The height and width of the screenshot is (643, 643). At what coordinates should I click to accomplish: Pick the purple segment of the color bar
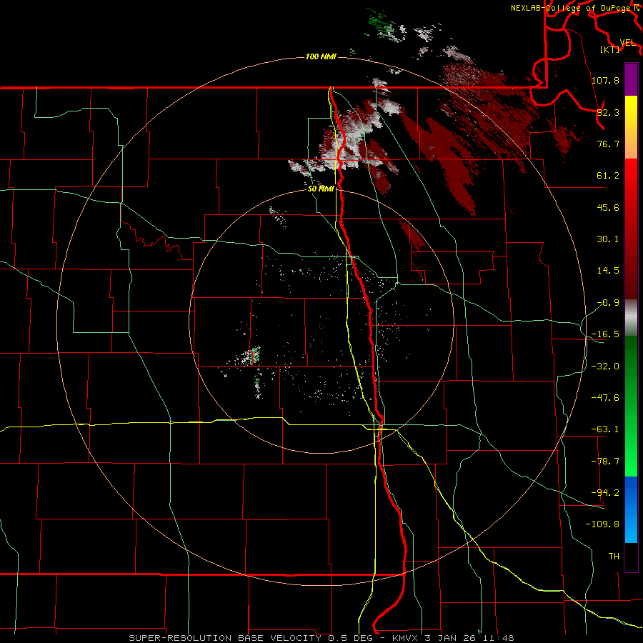tap(631, 79)
